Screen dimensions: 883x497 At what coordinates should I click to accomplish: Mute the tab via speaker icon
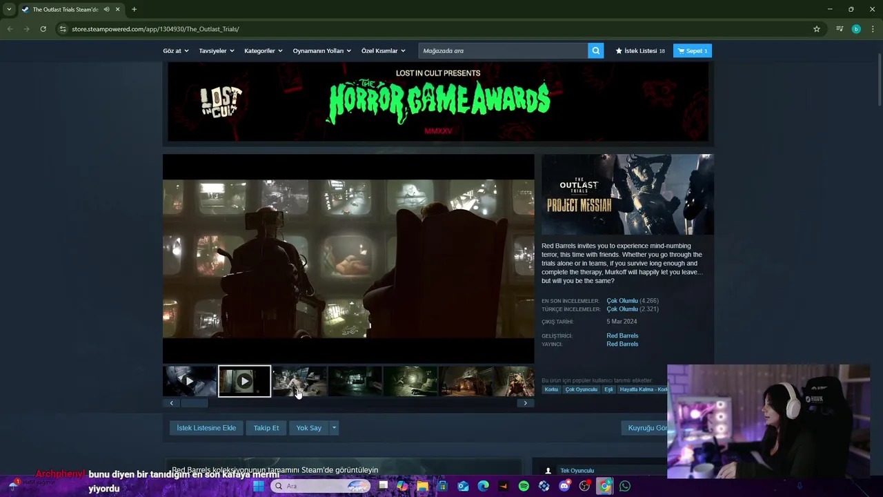click(x=106, y=9)
